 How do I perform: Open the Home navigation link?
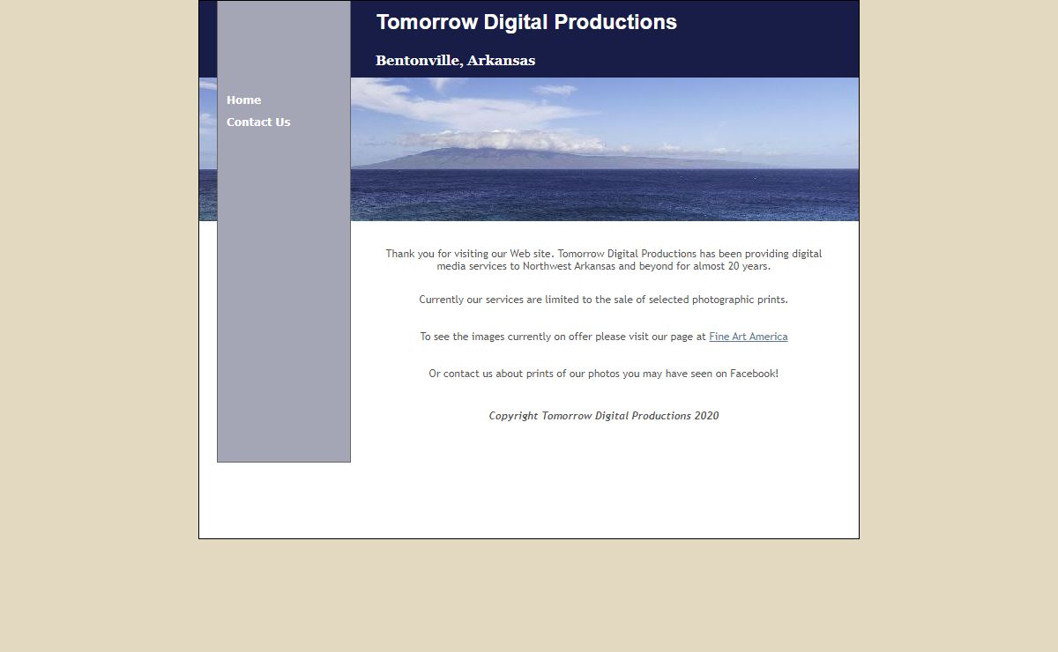[243, 100]
